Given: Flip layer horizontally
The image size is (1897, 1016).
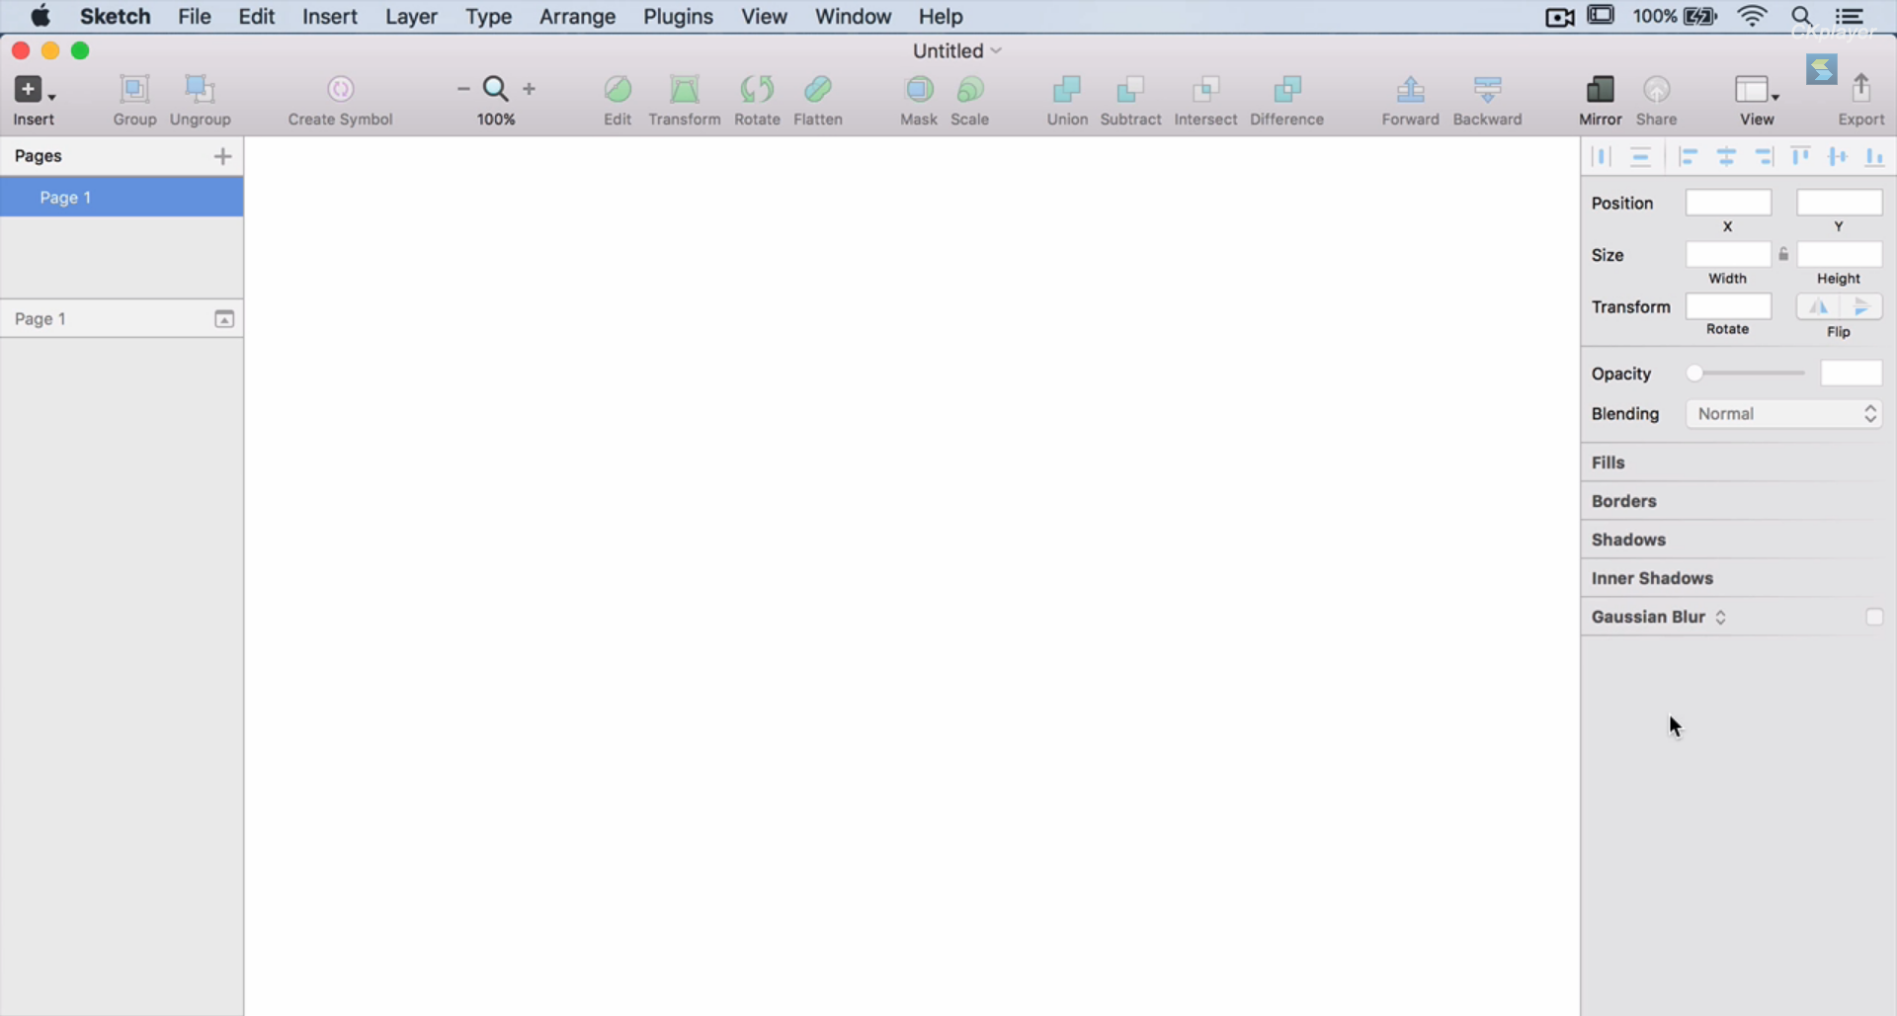Looking at the screenshot, I should tap(1818, 307).
